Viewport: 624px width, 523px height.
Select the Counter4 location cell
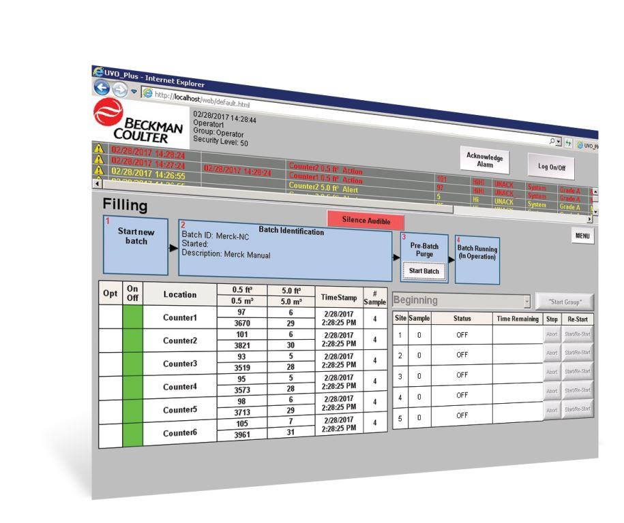click(x=180, y=387)
